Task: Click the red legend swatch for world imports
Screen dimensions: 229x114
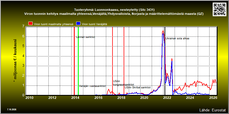Action: pos(31,24)
